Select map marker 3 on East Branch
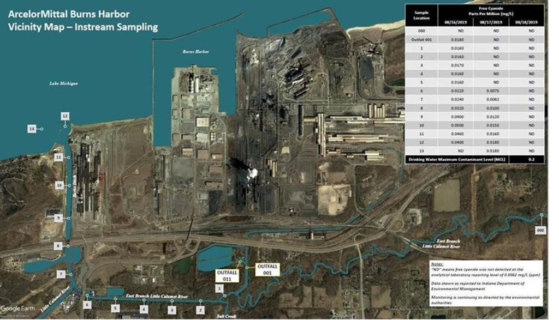This screenshot has width=559, height=320. [172, 310]
